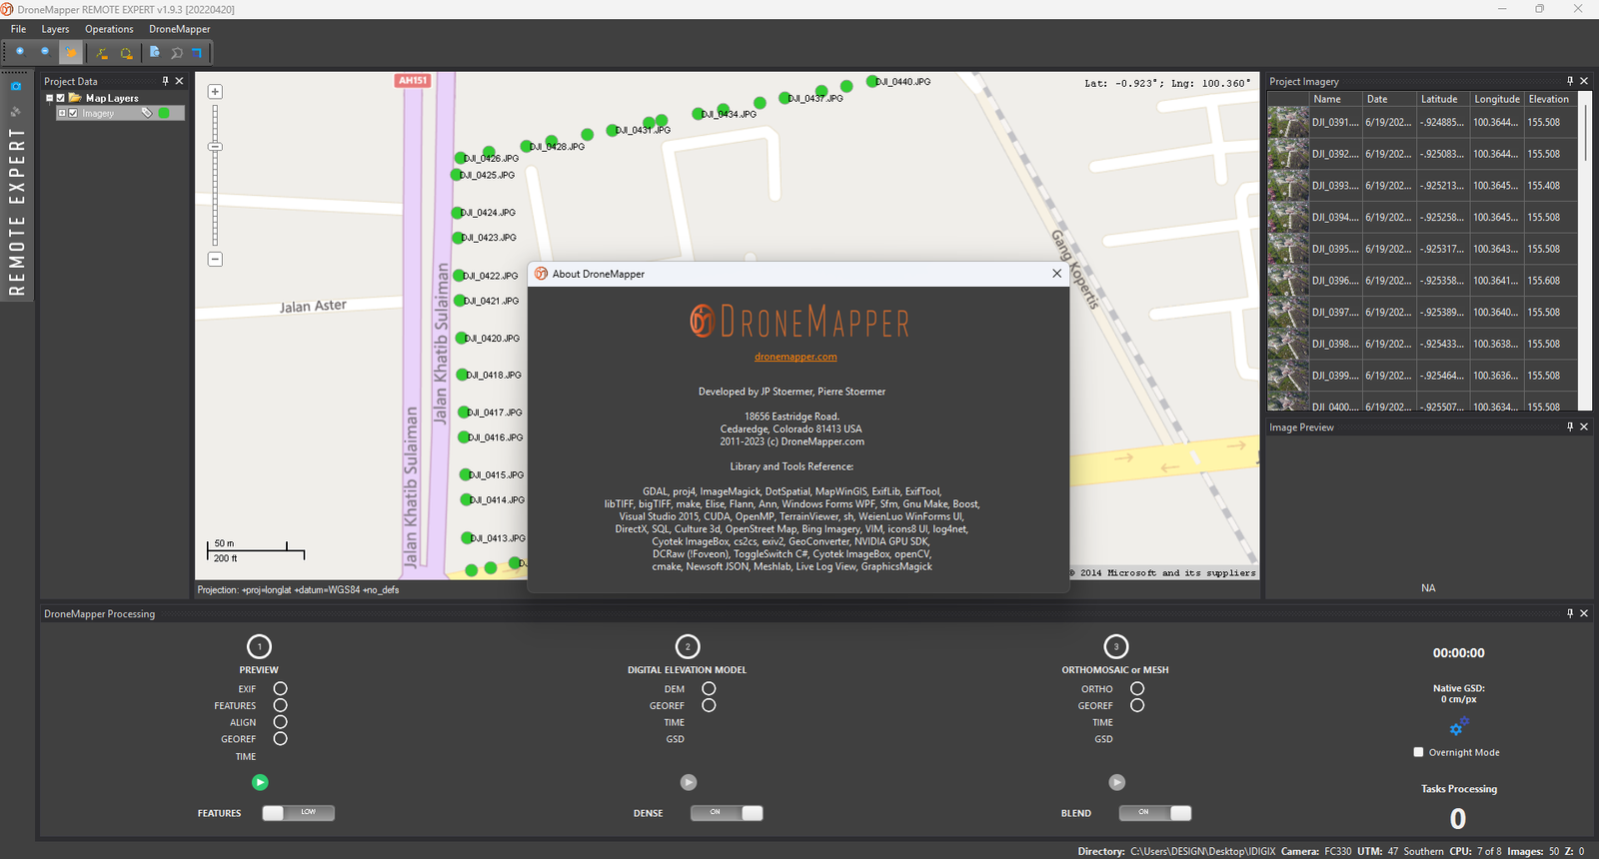The width and height of the screenshot is (1599, 859).
Task: Click the camera icon in left sidebar
Action: click(x=15, y=87)
